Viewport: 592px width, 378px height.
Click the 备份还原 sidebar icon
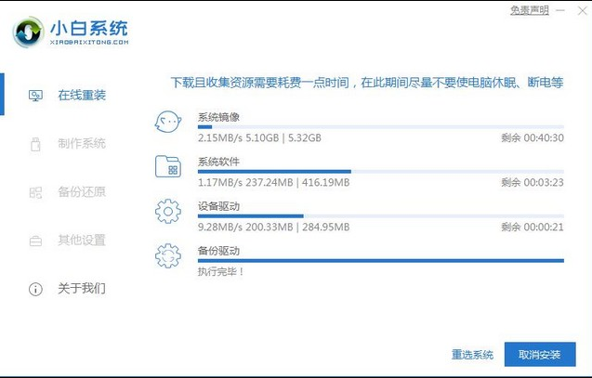(x=35, y=192)
